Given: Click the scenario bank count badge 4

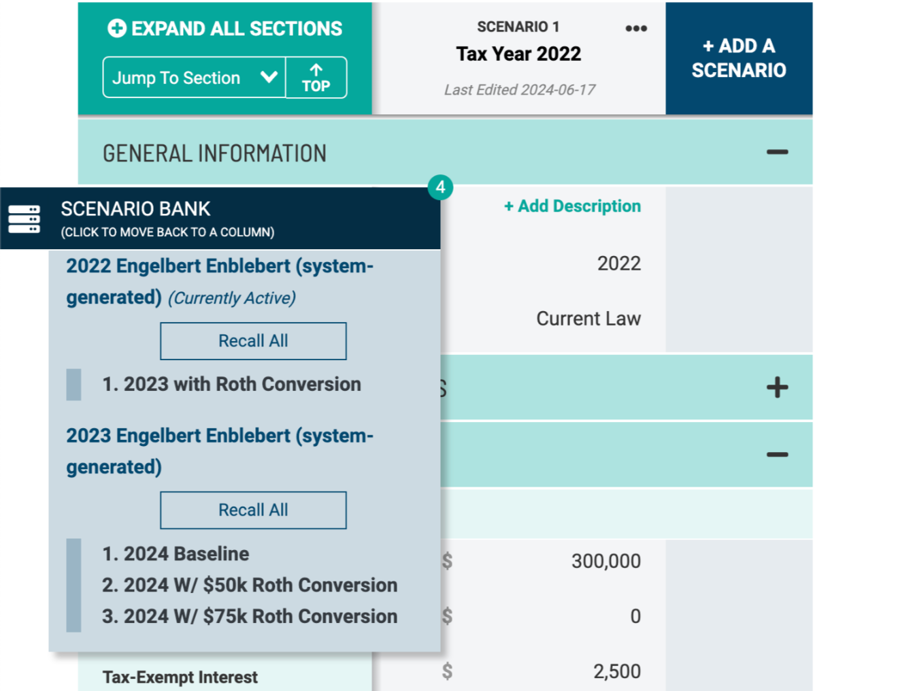Looking at the screenshot, I should click(440, 187).
